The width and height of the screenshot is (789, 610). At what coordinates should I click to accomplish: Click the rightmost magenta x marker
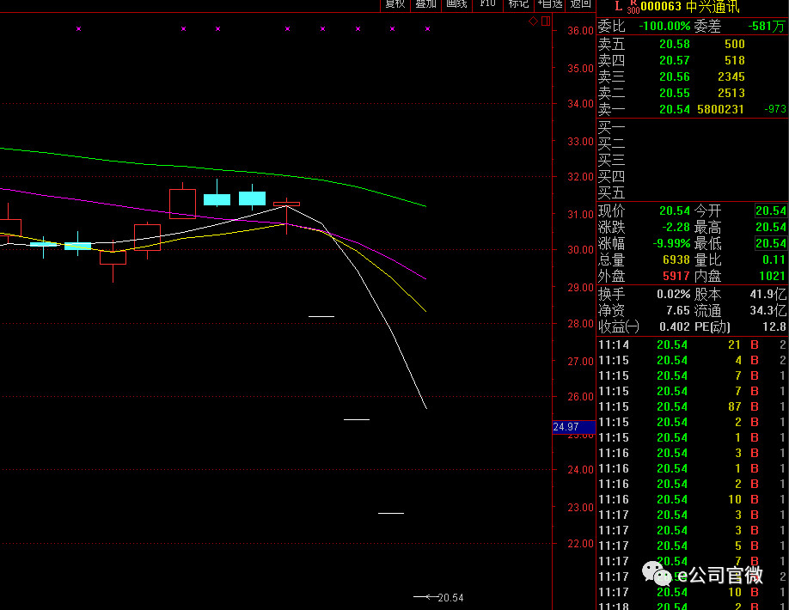click(427, 29)
